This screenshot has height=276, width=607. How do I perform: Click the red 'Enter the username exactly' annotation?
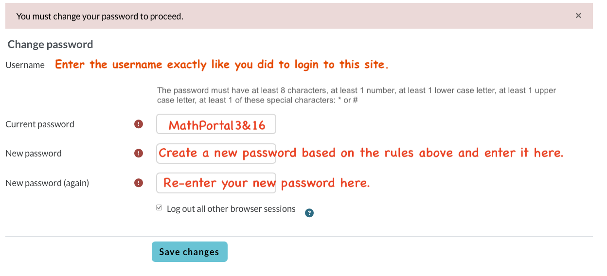(x=221, y=65)
